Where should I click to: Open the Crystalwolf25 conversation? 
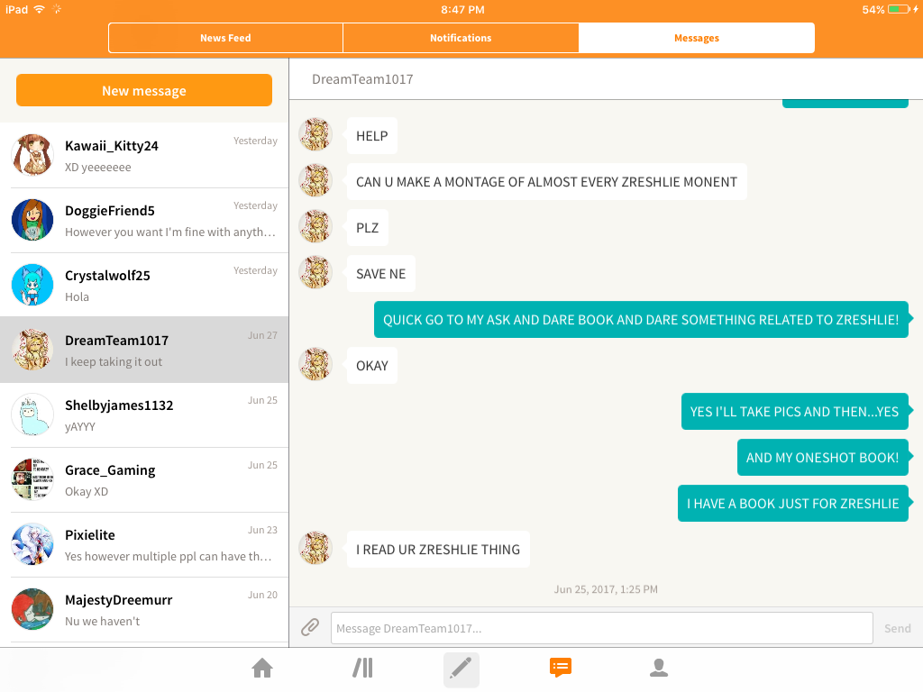pyautogui.click(x=144, y=286)
